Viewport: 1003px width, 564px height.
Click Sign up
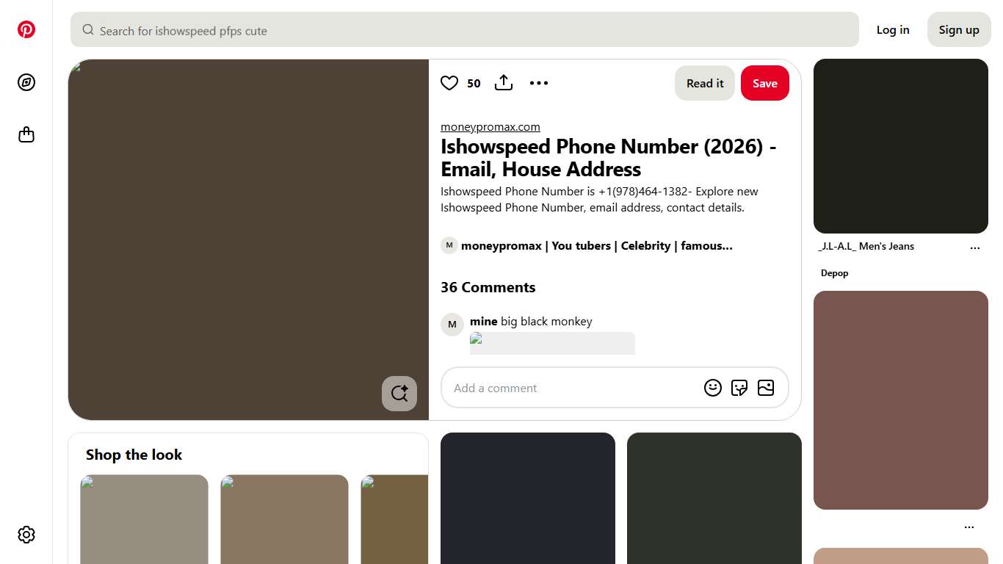tap(959, 29)
